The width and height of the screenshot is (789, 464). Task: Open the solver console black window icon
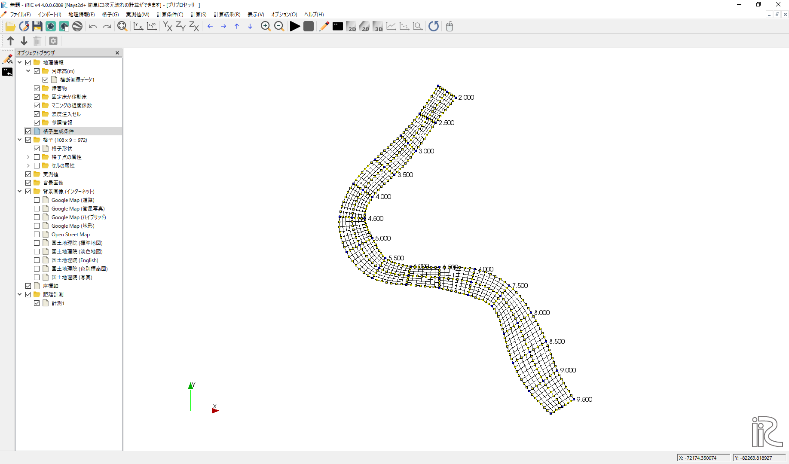pyautogui.click(x=338, y=27)
